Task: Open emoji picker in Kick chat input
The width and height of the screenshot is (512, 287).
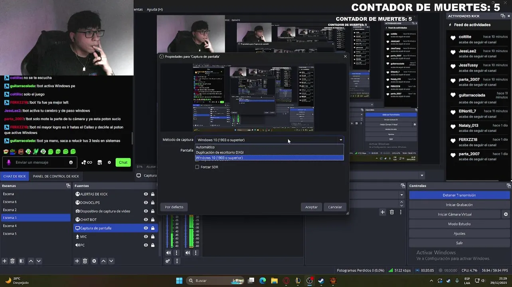Action: pos(71,162)
